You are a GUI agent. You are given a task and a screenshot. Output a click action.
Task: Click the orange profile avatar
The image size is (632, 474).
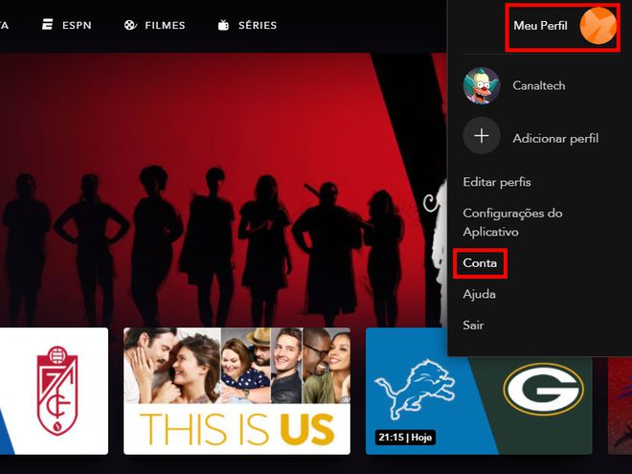[598, 26]
